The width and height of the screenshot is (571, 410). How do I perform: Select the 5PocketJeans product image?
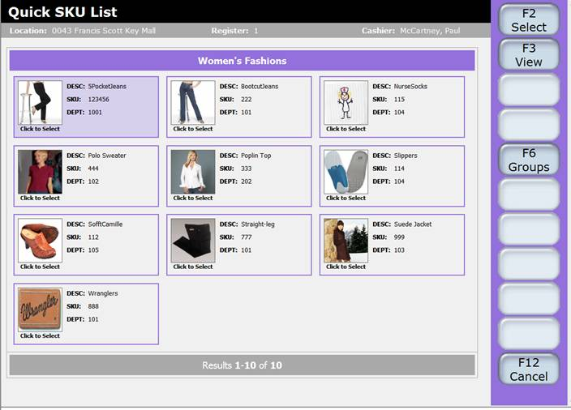click(x=40, y=102)
